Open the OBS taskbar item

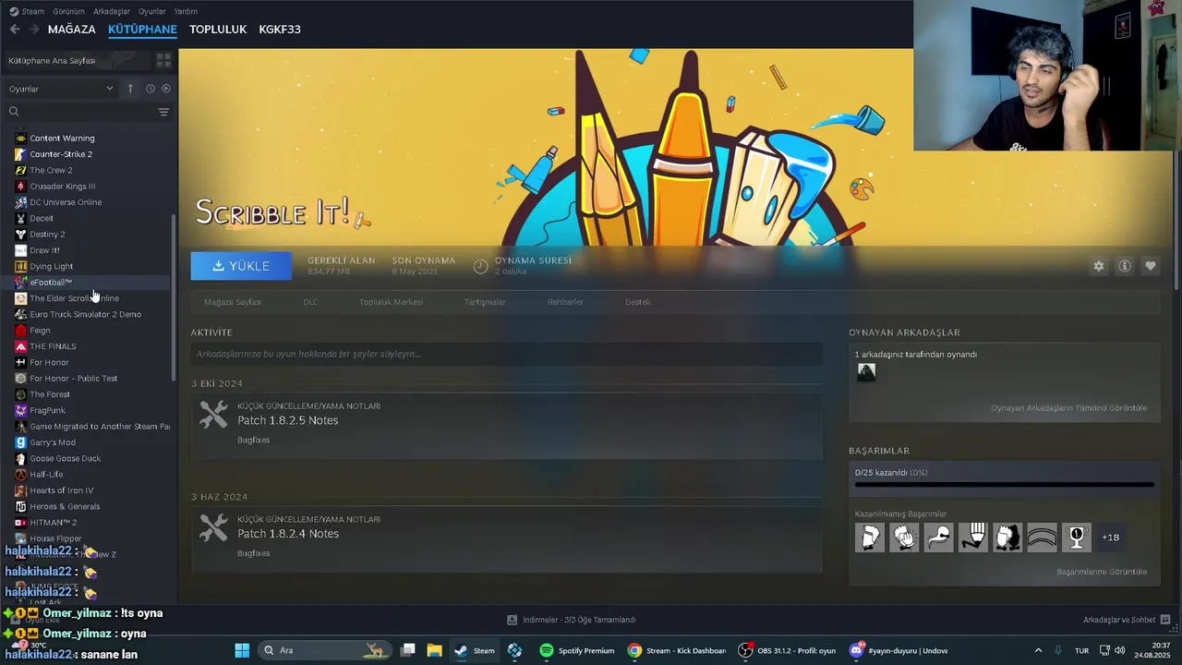[x=788, y=650]
